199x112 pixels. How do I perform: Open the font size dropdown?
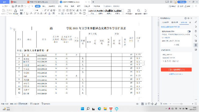(x=43, y=10)
